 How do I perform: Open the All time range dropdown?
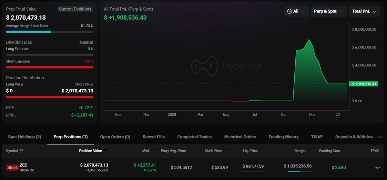tap(296, 11)
